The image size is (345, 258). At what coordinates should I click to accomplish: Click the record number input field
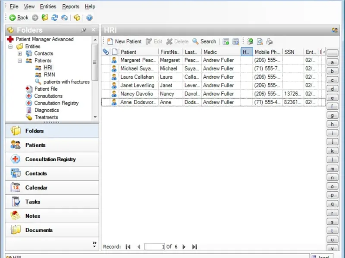155,247
